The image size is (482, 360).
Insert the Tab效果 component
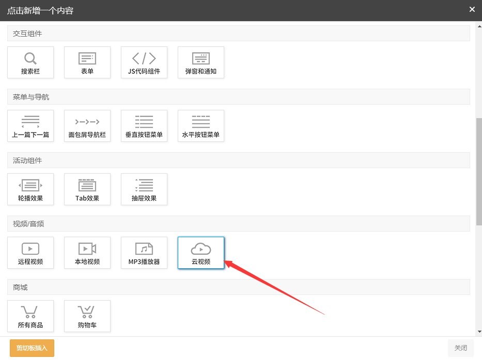pos(87,189)
